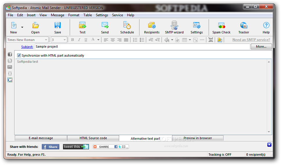Insert a bulleted list
The width and height of the screenshot is (281, 165).
point(142,40)
